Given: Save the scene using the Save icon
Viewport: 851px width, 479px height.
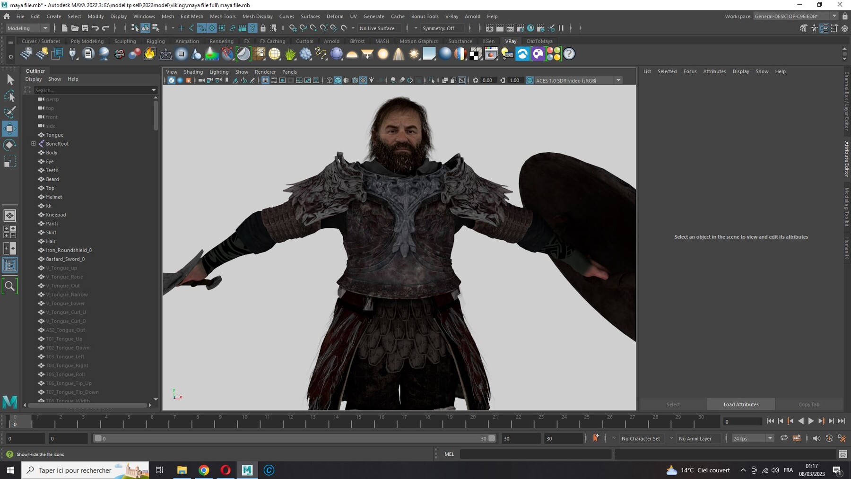Looking at the screenshot, I should point(85,28).
